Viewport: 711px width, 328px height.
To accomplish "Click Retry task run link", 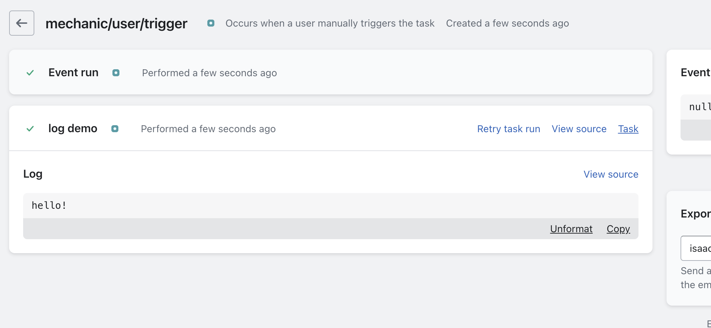I will click(508, 129).
